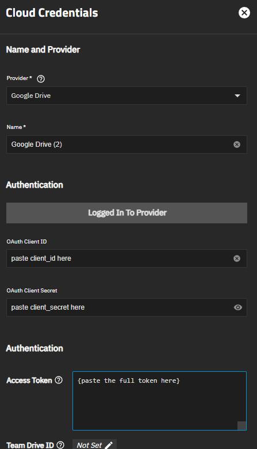Show the OAuth Client Secret using the eye icon
The width and height of the screenshot is (257, 449).
point(237,307)
